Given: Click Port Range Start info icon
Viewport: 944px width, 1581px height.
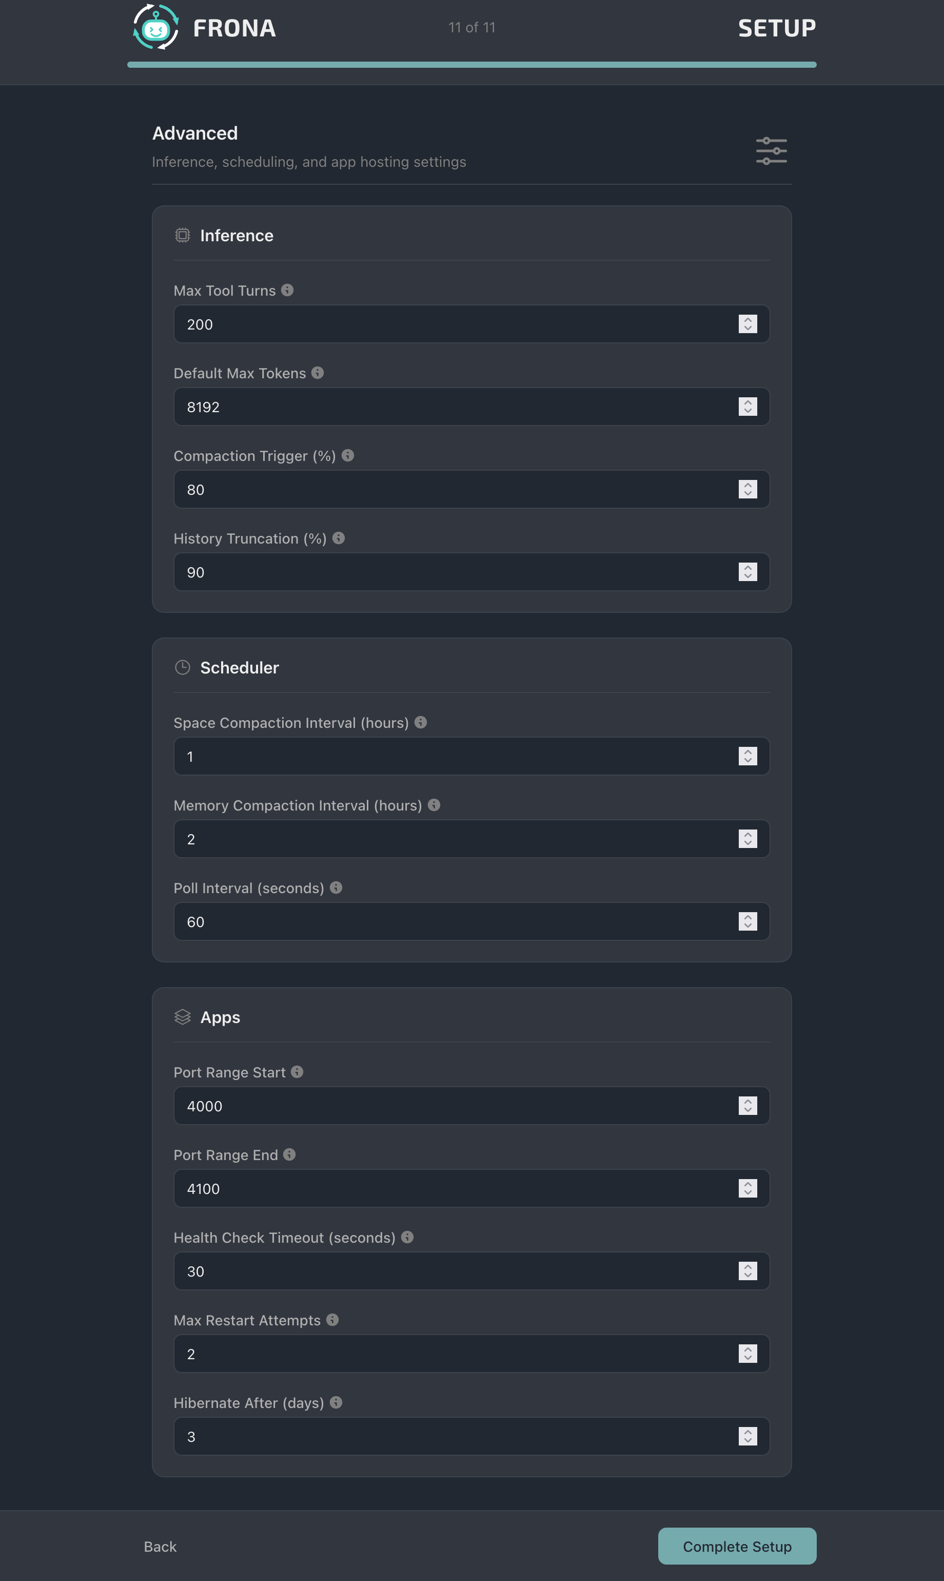Looking at the screenshot, I should [x=297, y=1072].
